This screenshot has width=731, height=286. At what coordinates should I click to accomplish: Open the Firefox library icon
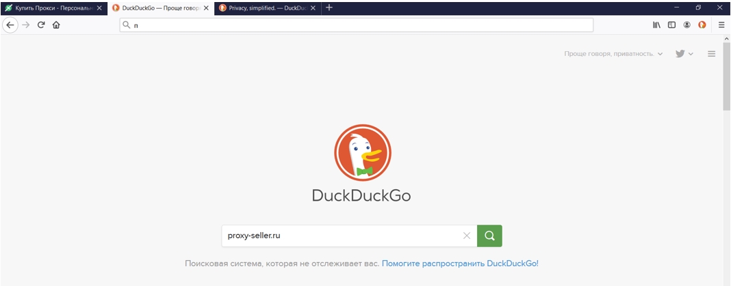click(656, 25)
